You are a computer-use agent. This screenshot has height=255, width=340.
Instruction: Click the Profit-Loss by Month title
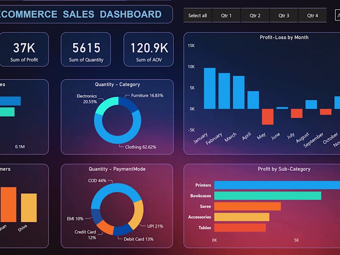coord(284,37)
